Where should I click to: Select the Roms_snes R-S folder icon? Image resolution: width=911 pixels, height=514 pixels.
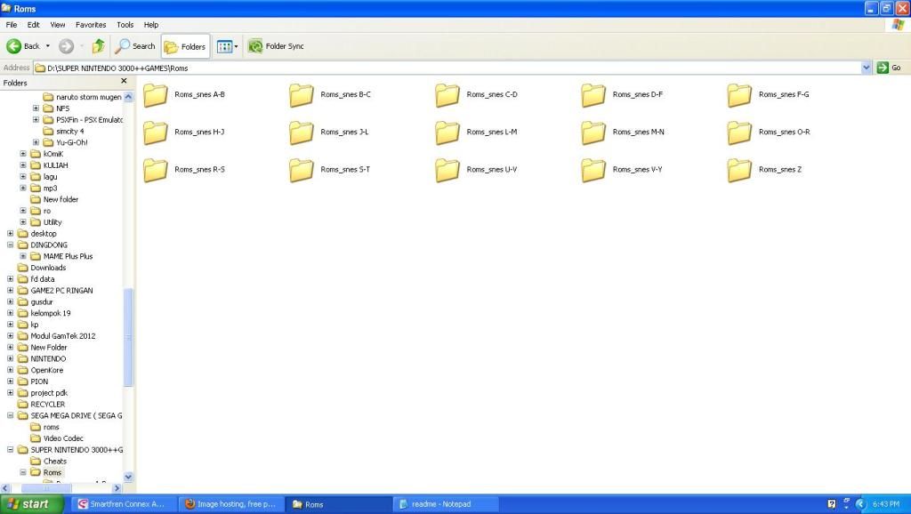tap(155, 171)
